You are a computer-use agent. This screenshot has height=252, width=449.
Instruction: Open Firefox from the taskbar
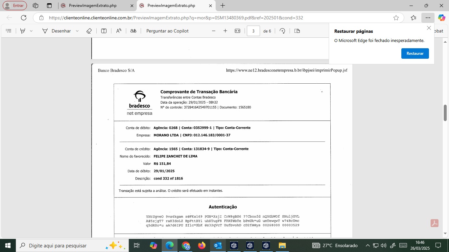tap(202, 245)
